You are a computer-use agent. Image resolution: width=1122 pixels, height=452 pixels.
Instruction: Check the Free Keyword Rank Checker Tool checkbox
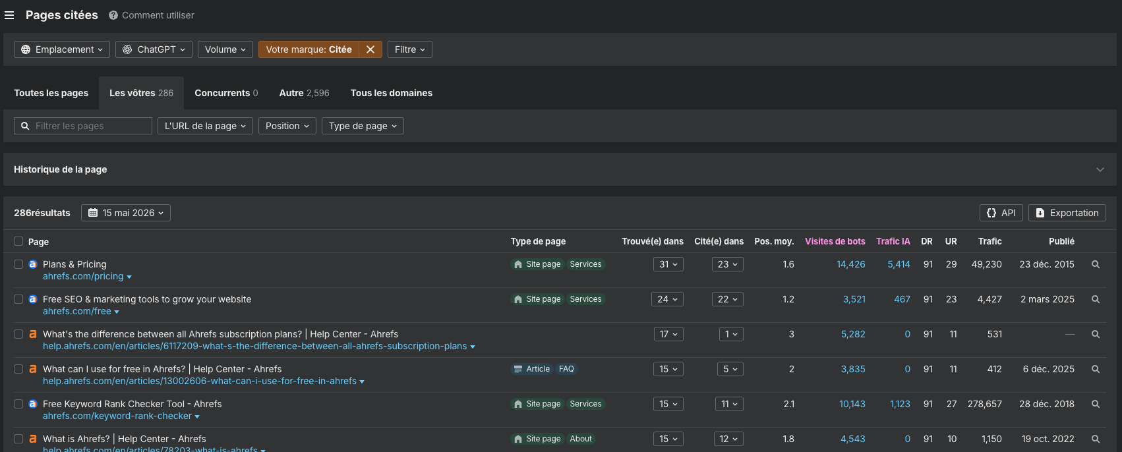click(18, 404)
